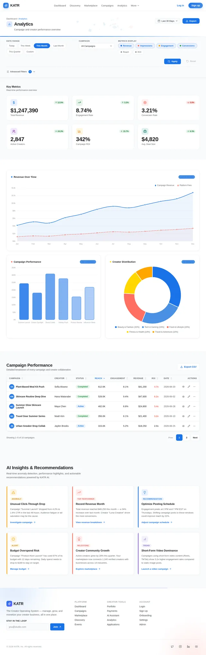Open more actions for Skincare Routine Deep Dive
Screen dimensions: 206x655
pyautogui.click(x=194, y=396)
